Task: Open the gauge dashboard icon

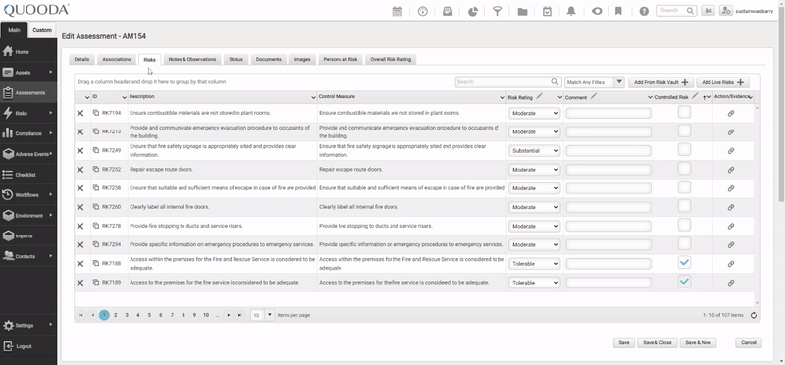Action: click(x=423, y=11)
